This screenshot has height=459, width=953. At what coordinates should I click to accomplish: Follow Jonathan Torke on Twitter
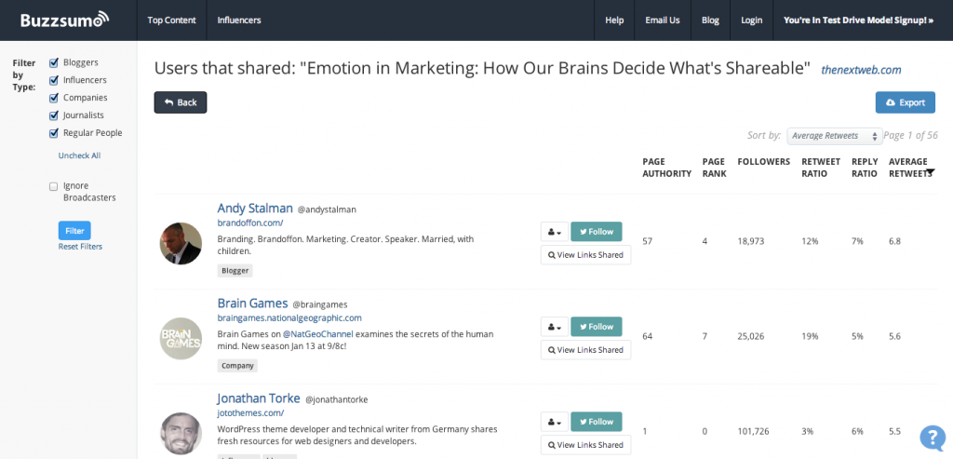pos(597,422)
